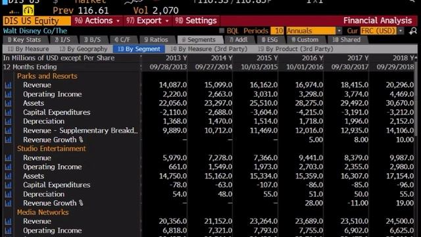Switch to the Custom tab

305,39
